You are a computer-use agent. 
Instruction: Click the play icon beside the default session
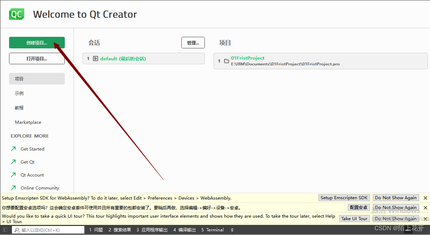[x=96, y=58]
